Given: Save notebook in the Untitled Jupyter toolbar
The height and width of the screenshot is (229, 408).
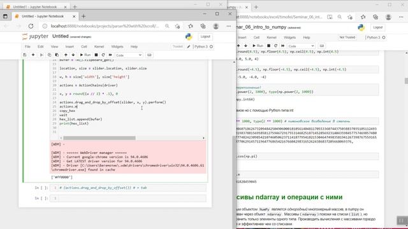Looking at the screenshot, I should [x=25, y=55].
